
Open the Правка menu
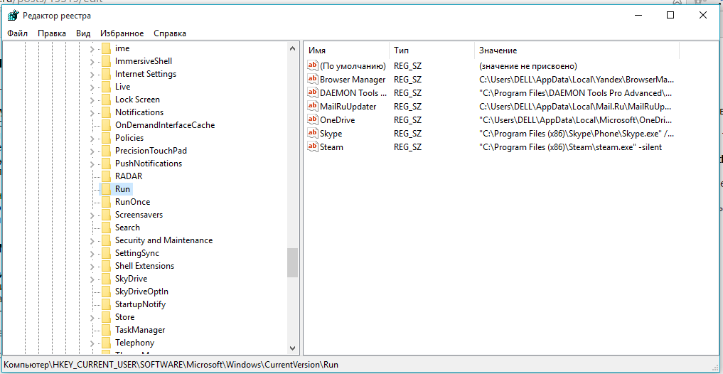pyautogui.click(x=52, y=33)
